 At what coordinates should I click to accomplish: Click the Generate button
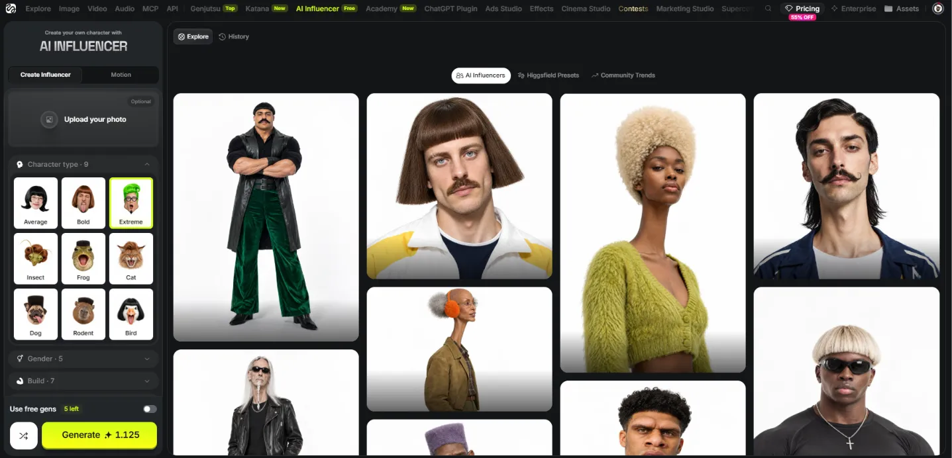coord(99,435)
